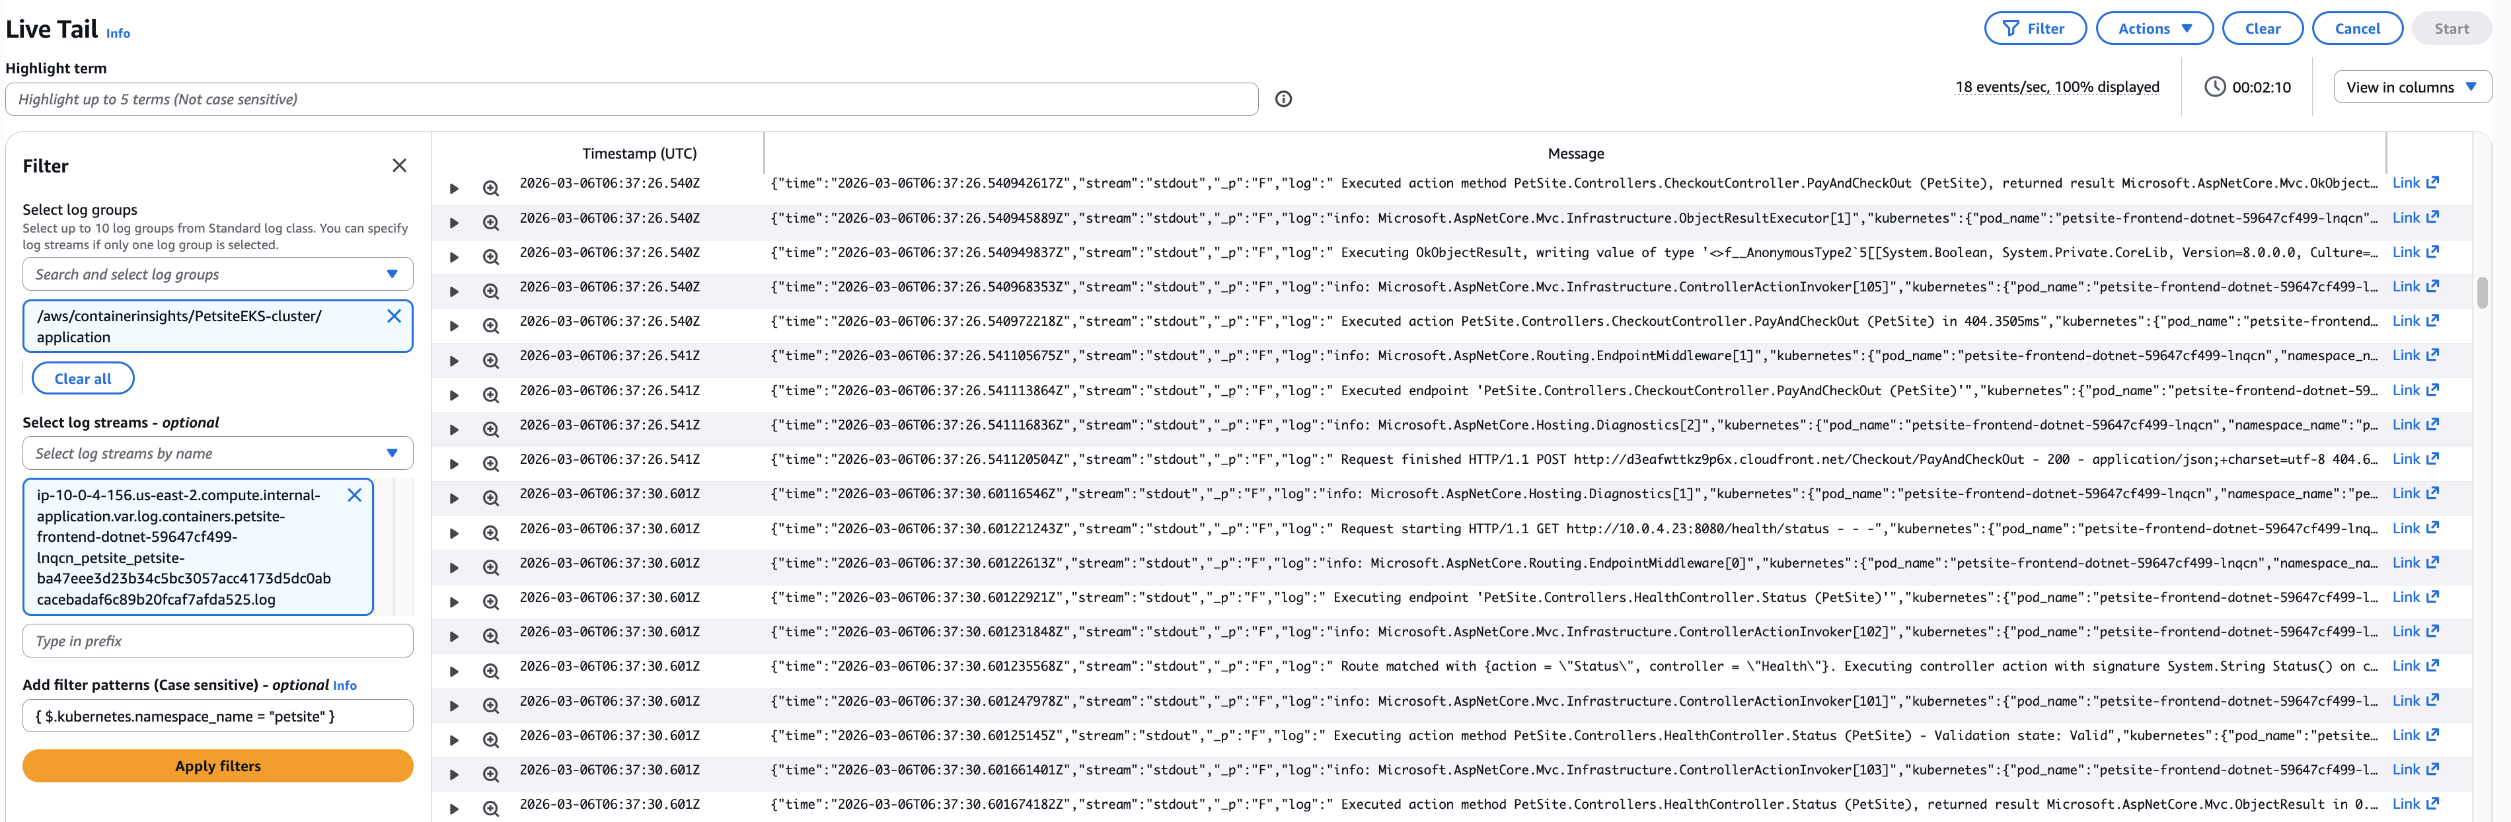This screenshot has width=2511, height=822.
Task: Expand the Route matched with action row
Action: tap(453, 671)
